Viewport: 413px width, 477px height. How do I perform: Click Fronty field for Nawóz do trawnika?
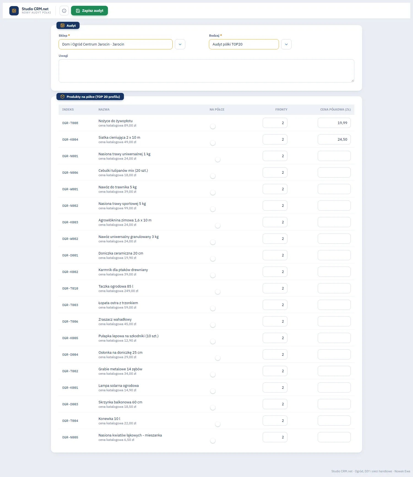(x=275, y=189)
